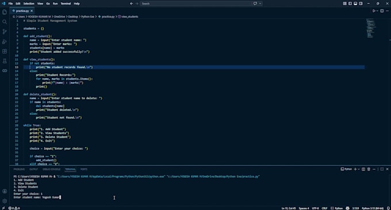Open Source Control view in activity bar
The image size is (391, 210).
(x=5, y=32)
